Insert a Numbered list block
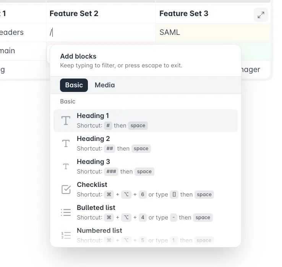The image size is (282, 267). [x=146, y=236]
